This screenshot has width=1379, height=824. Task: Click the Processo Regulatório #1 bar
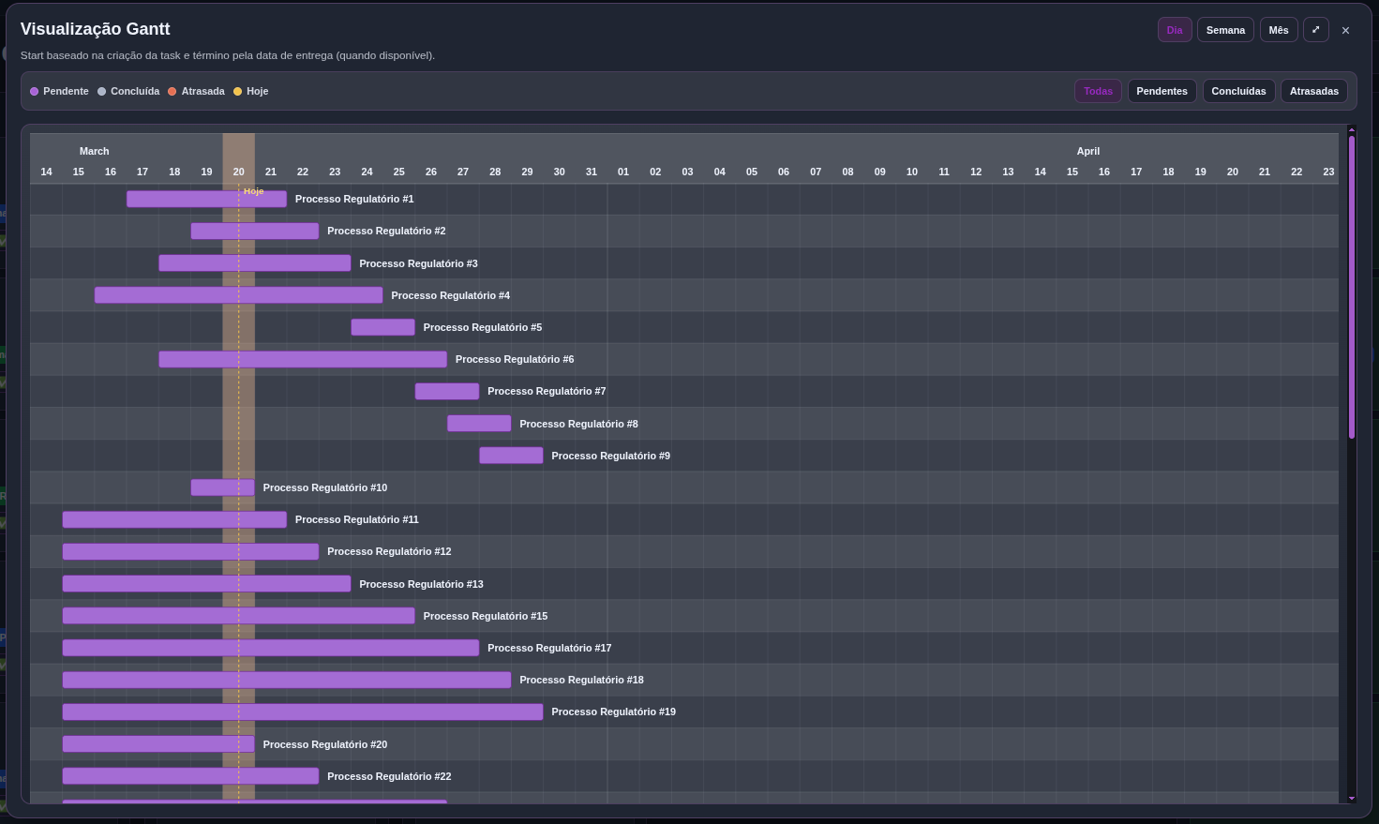(x=206, y=198)
